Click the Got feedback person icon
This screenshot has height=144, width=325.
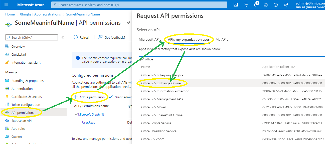[x=100, y=37]
